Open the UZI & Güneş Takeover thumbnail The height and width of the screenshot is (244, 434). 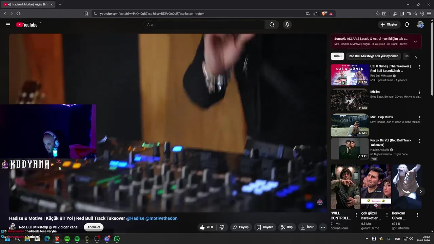pyautogui.click(x=350, y=75)
